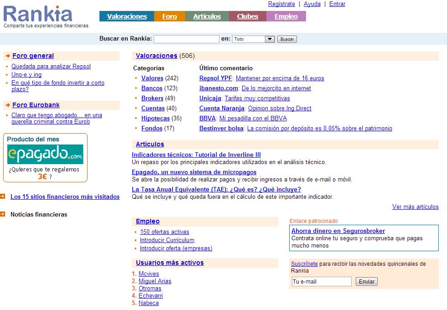Image resolution: width=447 pixels, height=310 pixels.
Task: Click the Tu e-mail input field
Action: pos(322,282)
